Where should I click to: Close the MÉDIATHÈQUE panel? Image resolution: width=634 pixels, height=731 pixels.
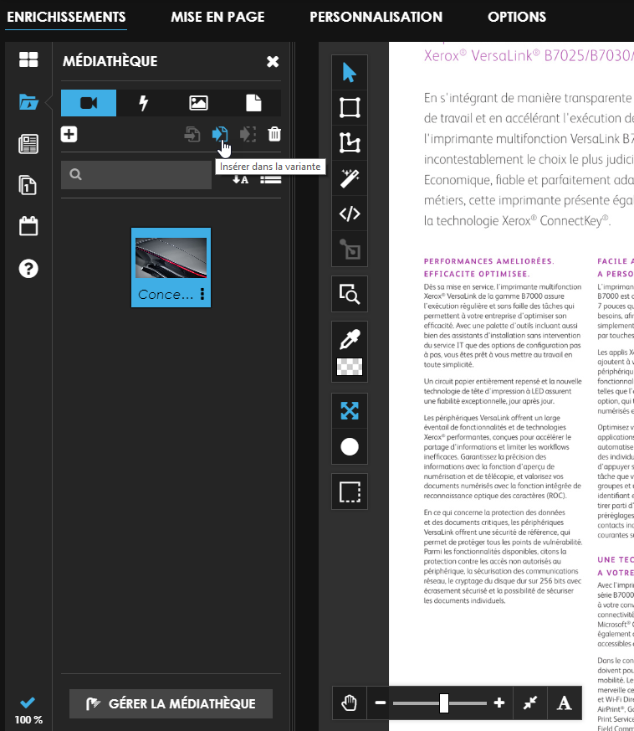(x=273, y=61)
